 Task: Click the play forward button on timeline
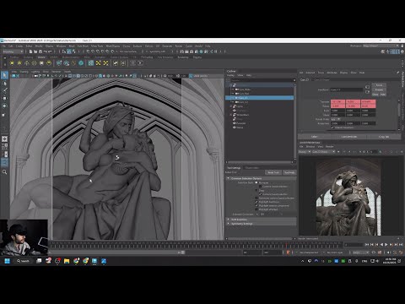coord(386,245)
